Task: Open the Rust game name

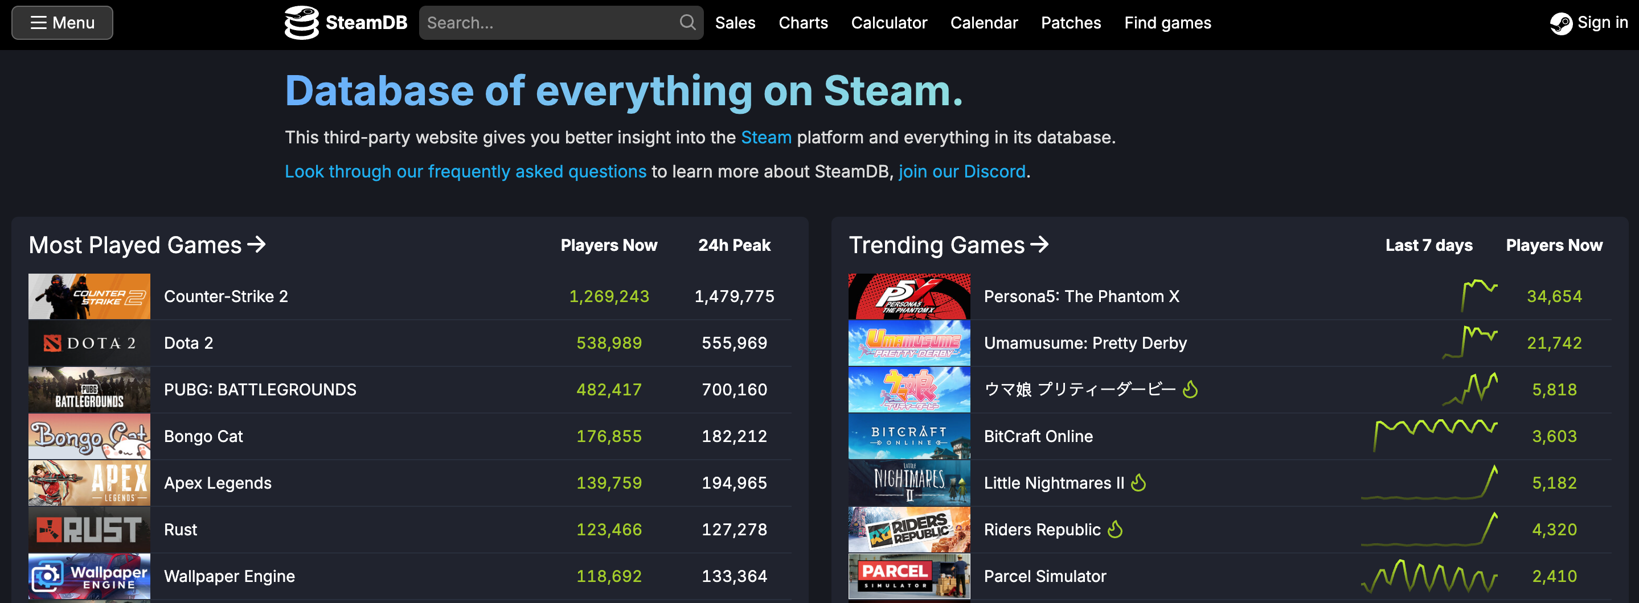Action: point(181,530)
